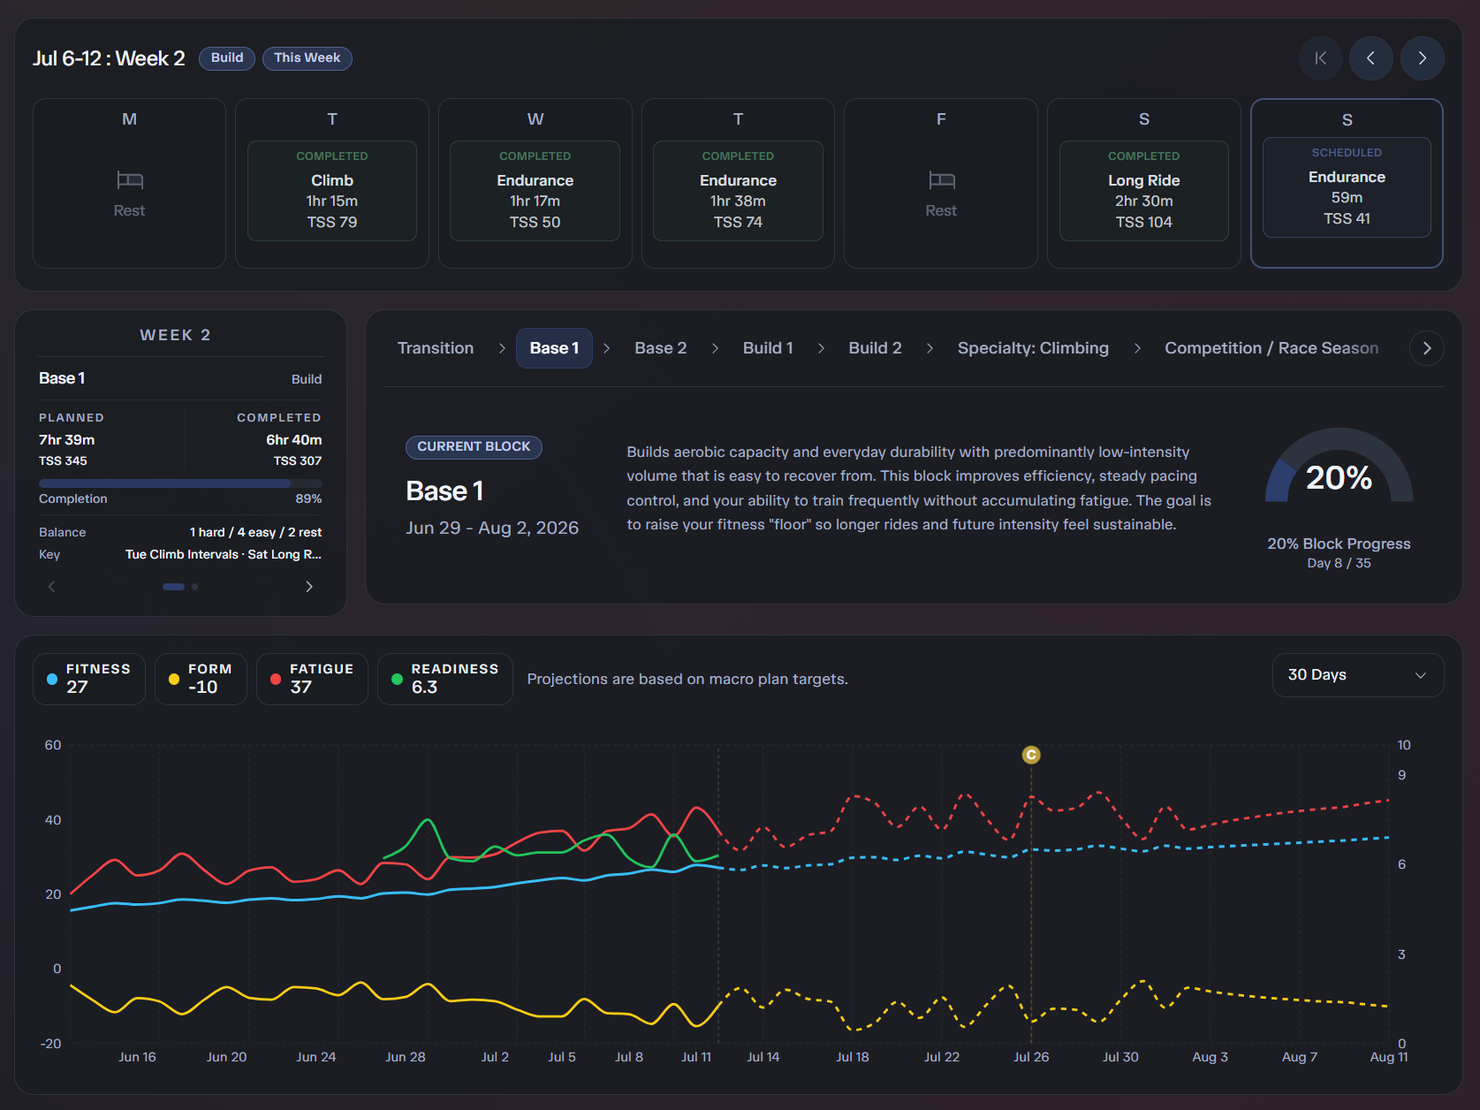
Task: Go to previous week arrow
Action: (1371, 58)
